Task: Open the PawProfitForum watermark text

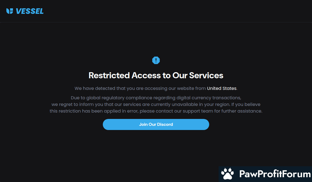Action: tap(275, 174)
